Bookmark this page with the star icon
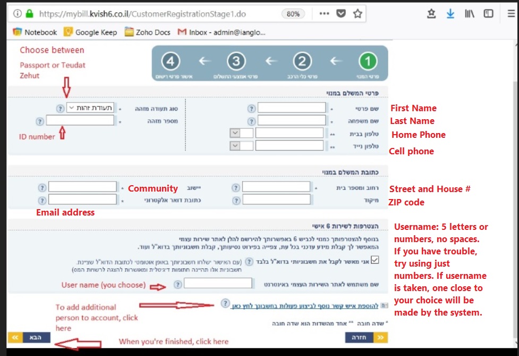Screen dimensions: 519x356 358,14
